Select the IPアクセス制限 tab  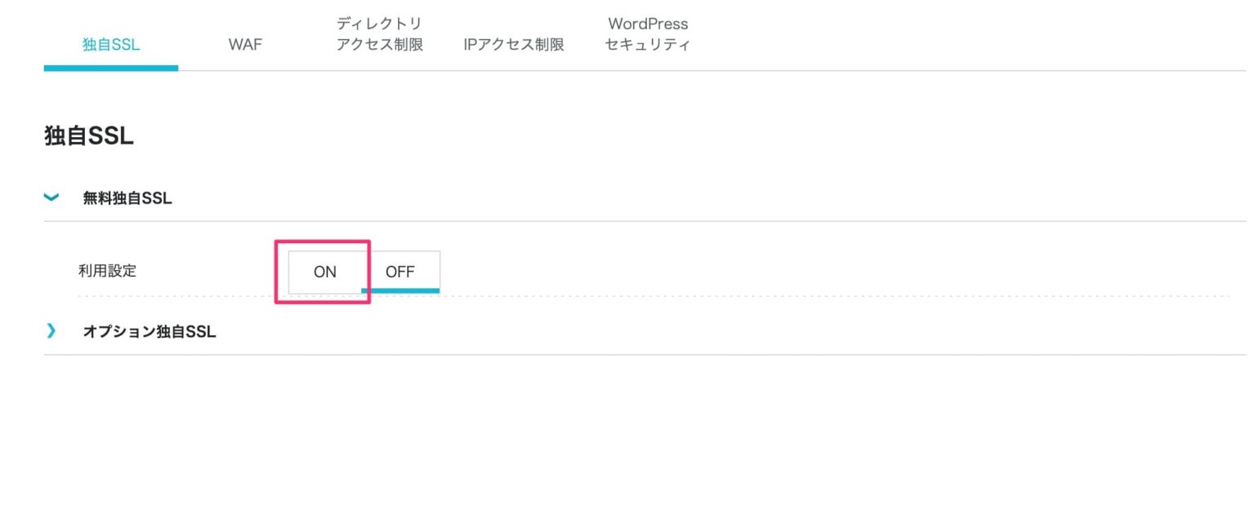[x=514, y=45]
